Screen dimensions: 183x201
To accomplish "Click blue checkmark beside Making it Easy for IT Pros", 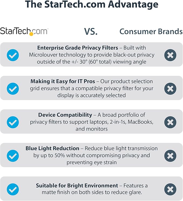I will (x=13, y=88).
